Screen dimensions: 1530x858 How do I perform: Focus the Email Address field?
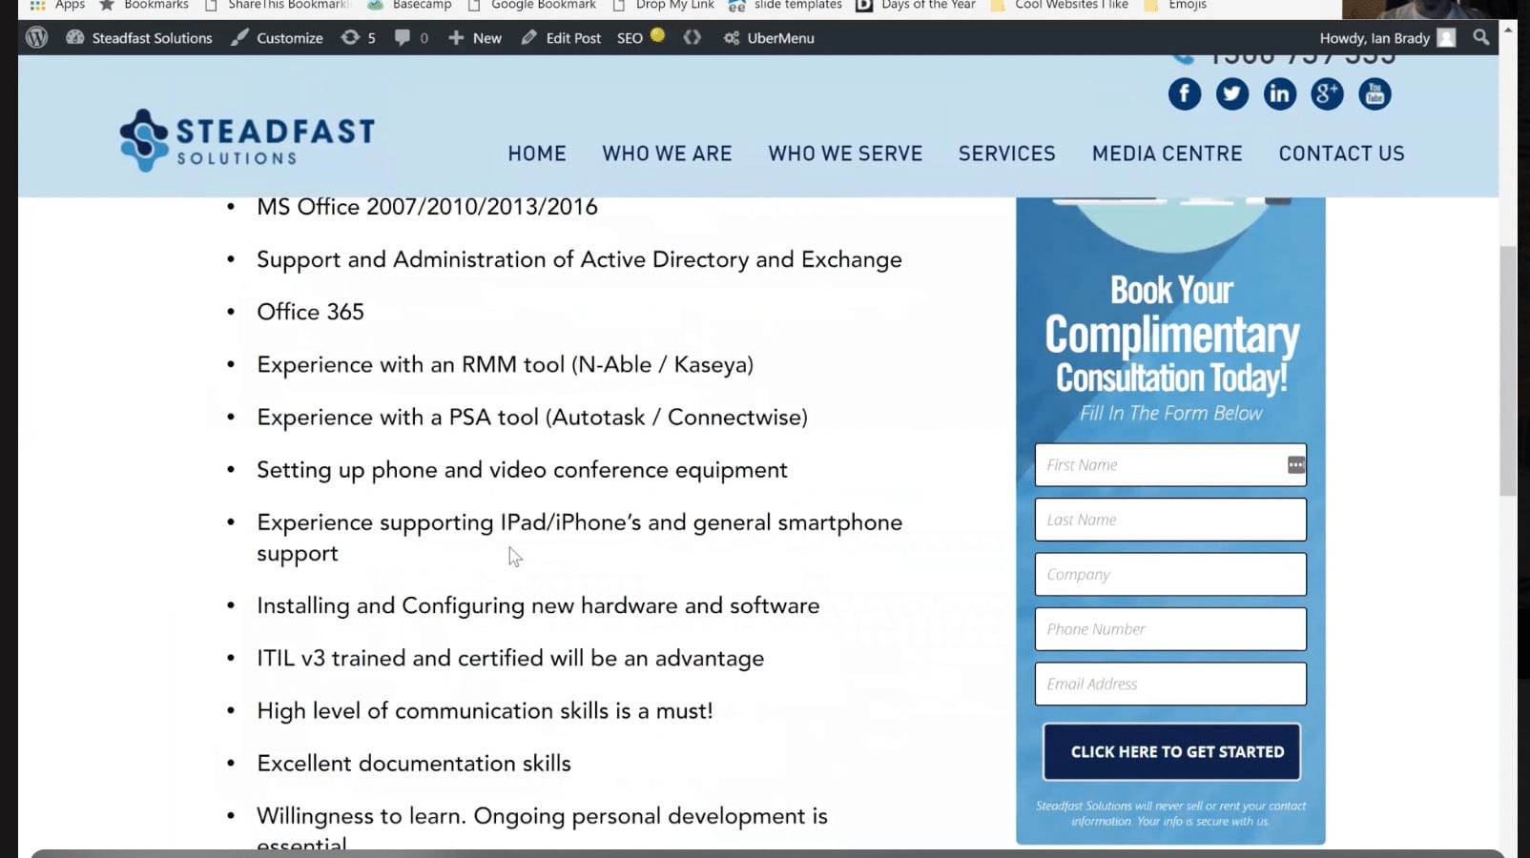(1170, 684)
